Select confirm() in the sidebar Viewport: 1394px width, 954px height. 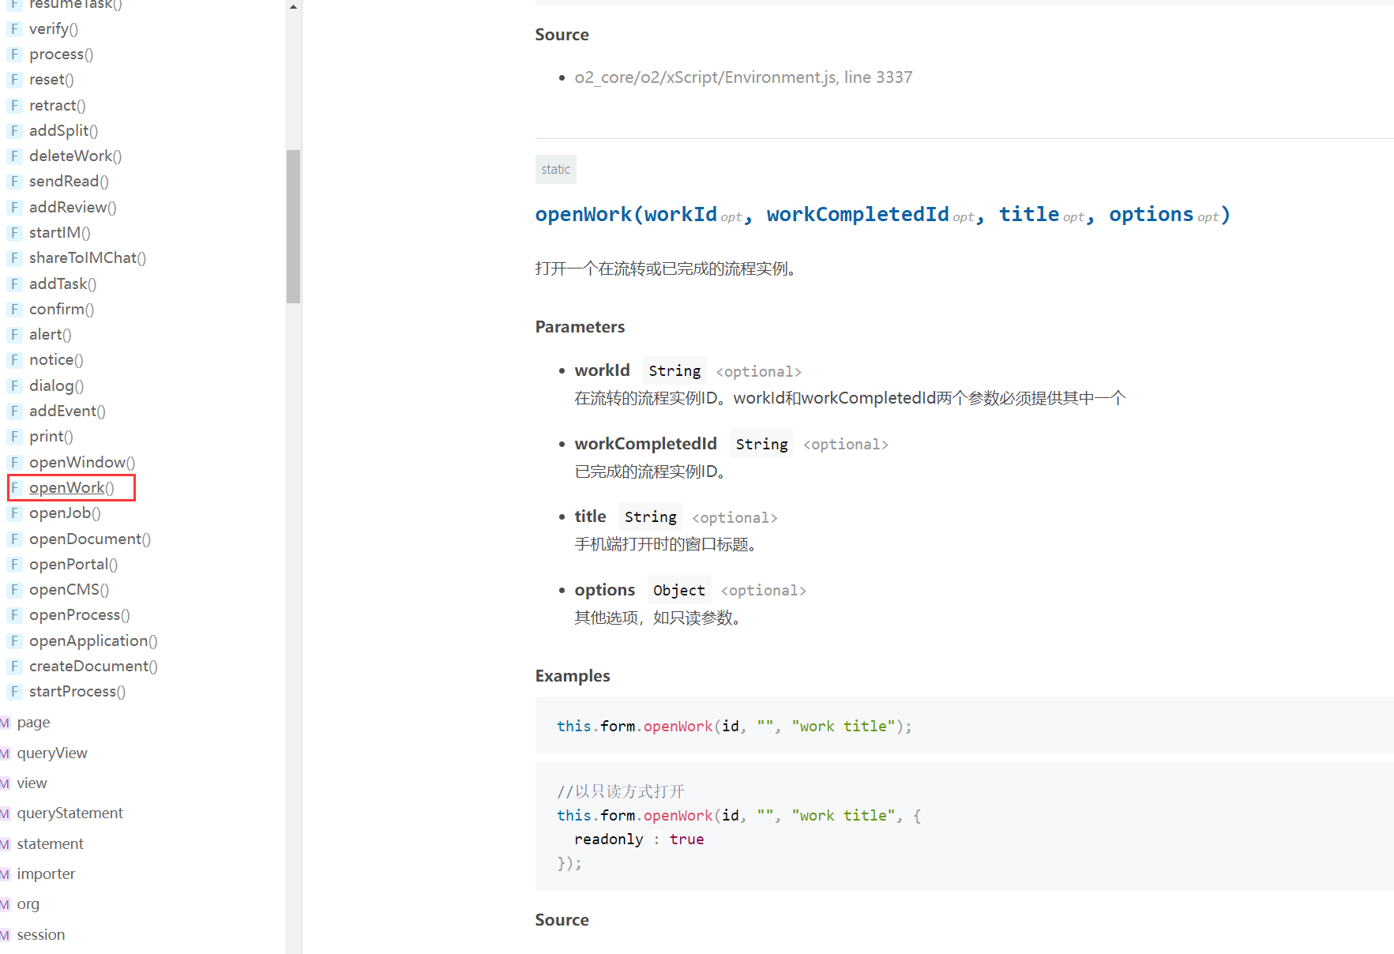[x=62, y=310]
